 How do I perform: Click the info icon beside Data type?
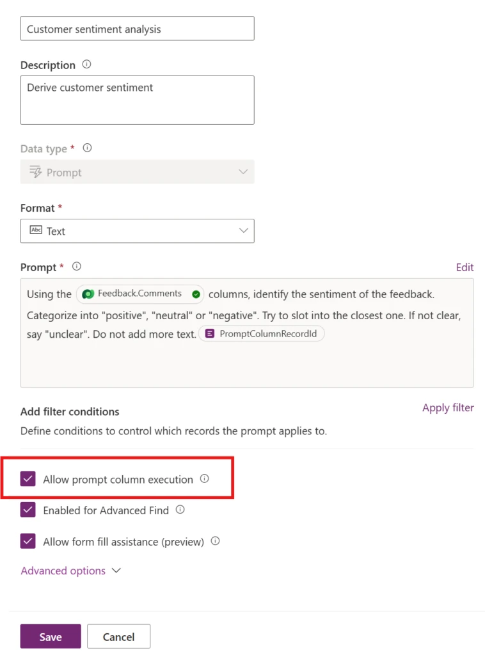point(87,148)
